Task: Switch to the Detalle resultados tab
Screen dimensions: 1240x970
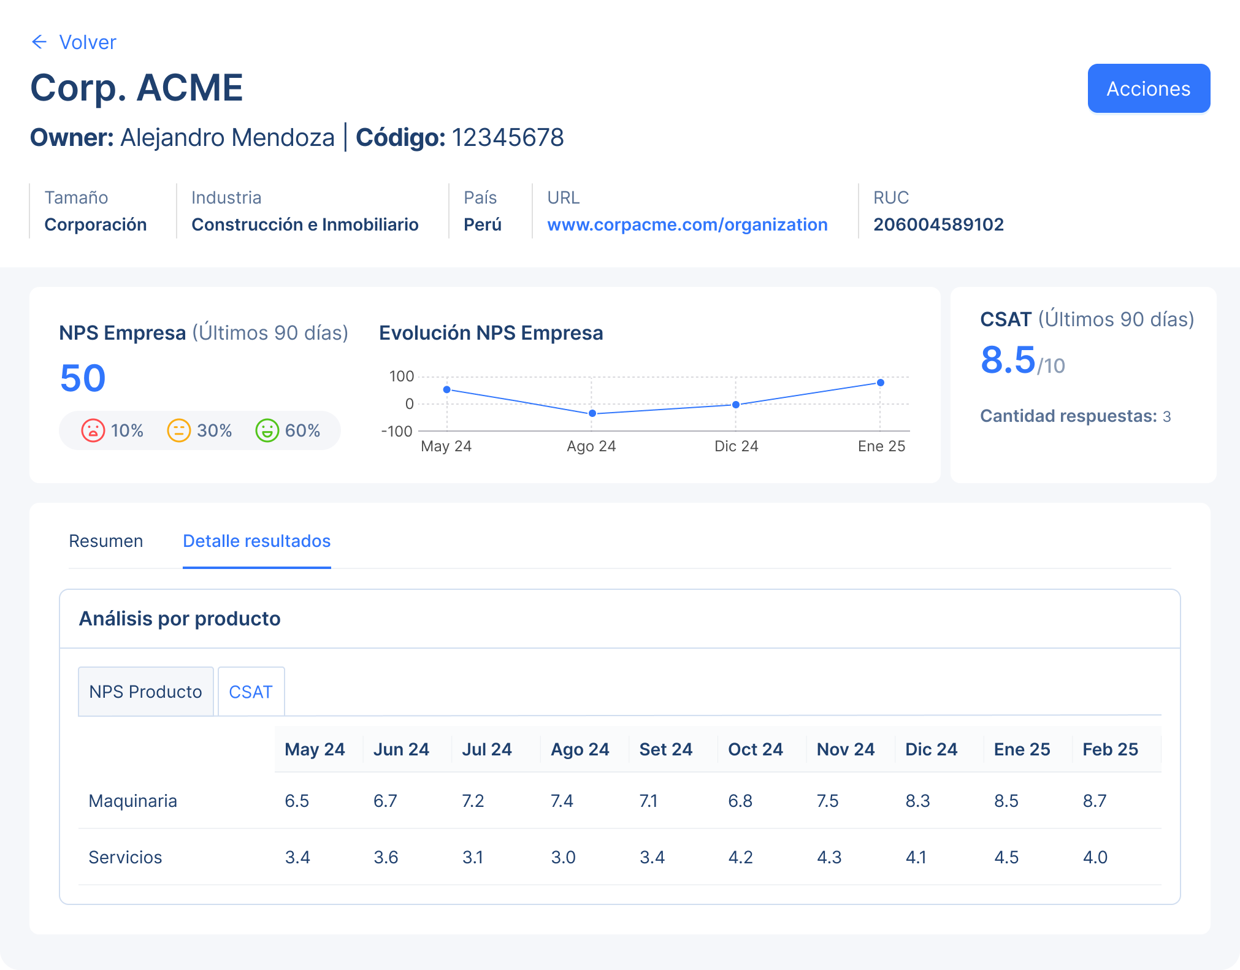Action: pos(256,541)
